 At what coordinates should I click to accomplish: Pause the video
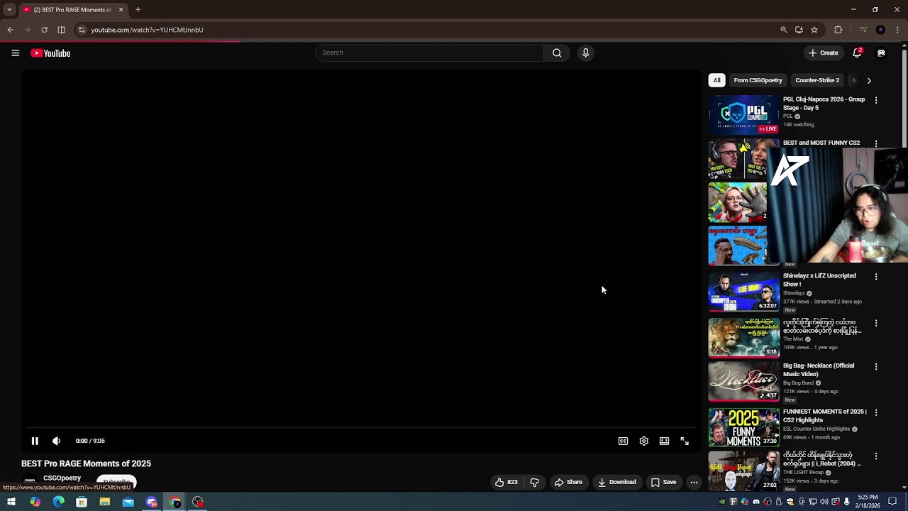click(35, 441)
